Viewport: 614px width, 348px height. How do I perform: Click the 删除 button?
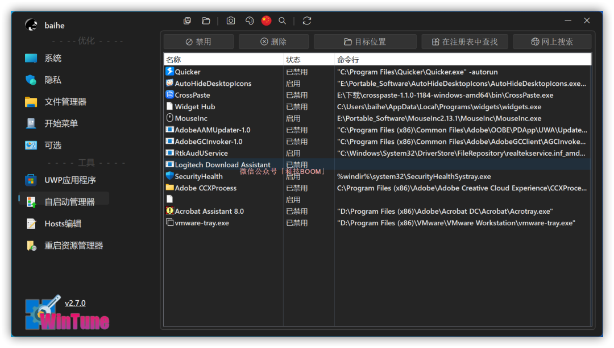tap(273, 42)
